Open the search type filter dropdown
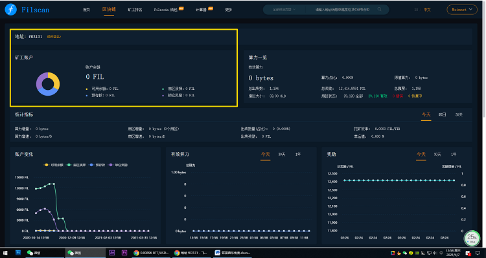Image resolution: width=486 pixels, height=258 pixels. pos(284,10)
